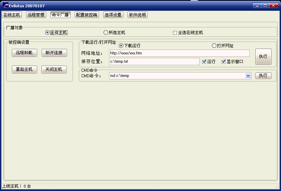Expand the CMD命令 dropdown arrow
Image resolution: width=281 pixels, height=191 pixels.
(x=248, y=76)
